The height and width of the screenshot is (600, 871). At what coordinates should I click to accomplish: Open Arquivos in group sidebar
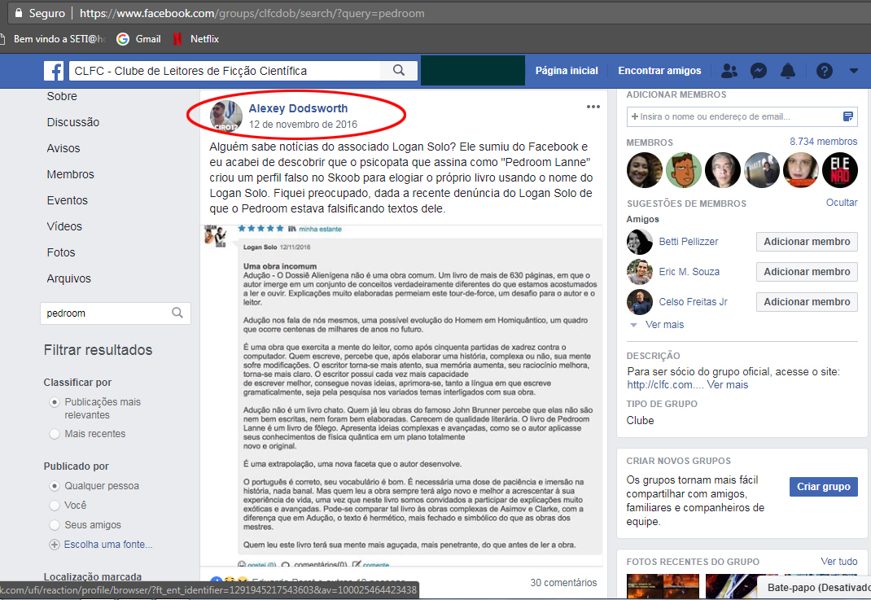[x=69, y=279]
